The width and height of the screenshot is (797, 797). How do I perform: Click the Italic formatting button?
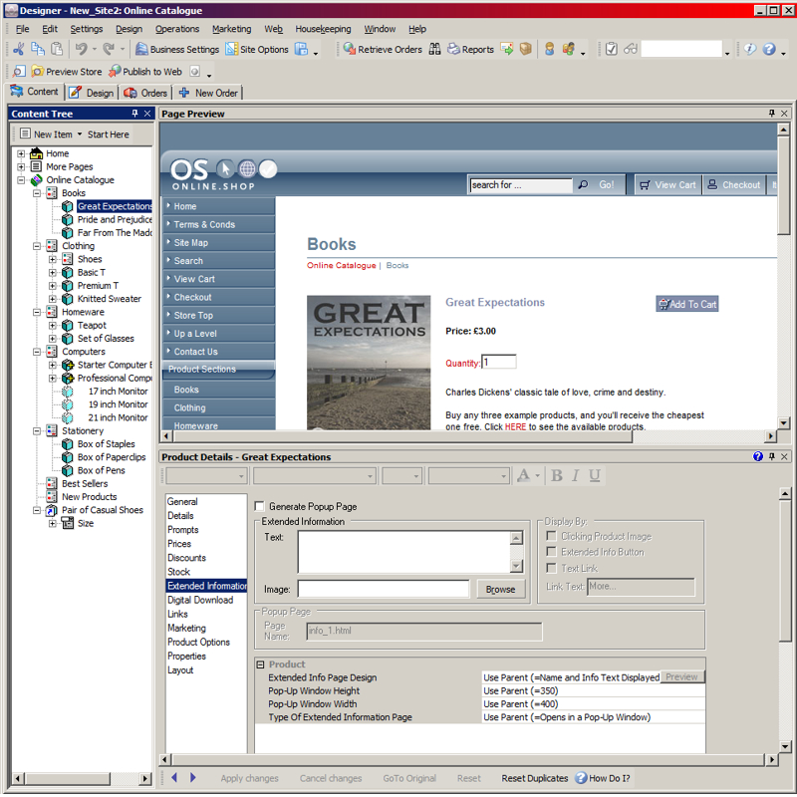click(576, 475)
